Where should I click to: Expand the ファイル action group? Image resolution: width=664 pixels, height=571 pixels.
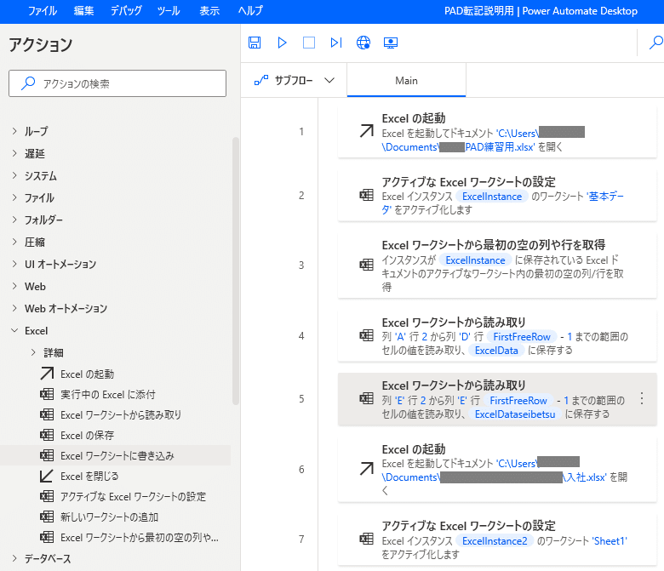pyautogui.click(x=14, y=197)
